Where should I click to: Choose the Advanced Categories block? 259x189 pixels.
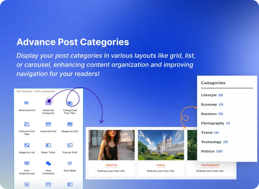click(48, 103)
